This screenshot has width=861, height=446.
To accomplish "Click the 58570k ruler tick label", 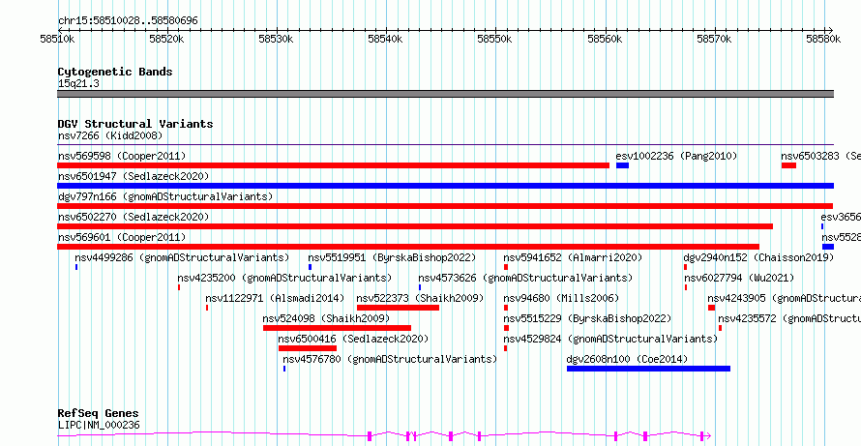I will point(714,40).
